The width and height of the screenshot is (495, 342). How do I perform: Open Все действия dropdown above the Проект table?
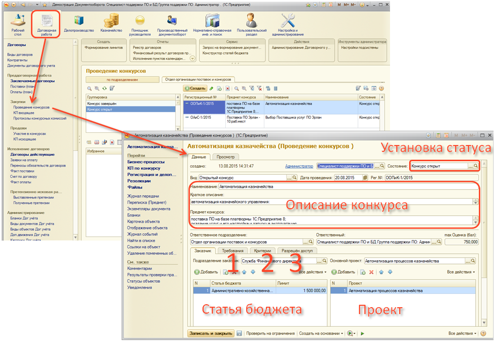click(461, 272)
